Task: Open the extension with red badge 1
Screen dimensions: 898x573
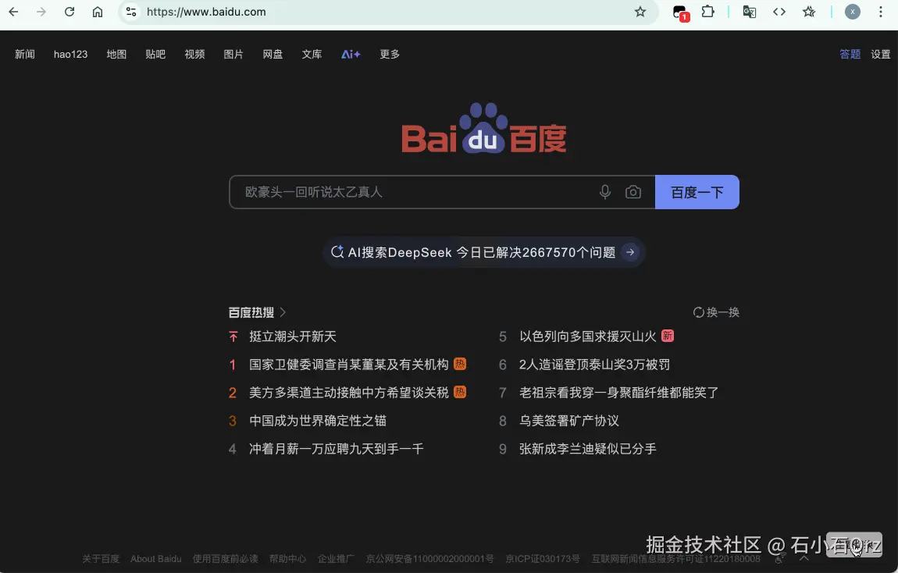Action: click(x=680, y=12)
